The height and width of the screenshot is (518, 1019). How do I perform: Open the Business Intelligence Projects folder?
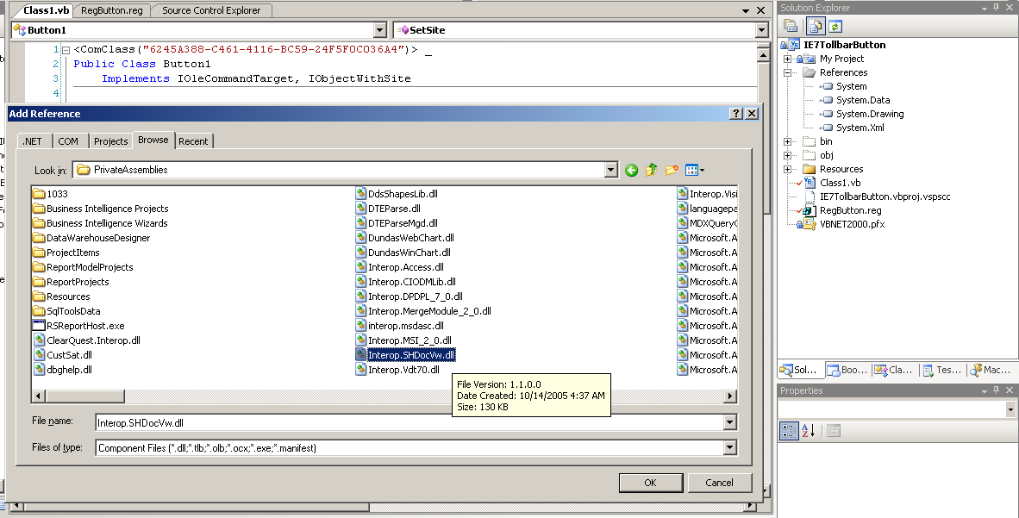pos(101,209)
